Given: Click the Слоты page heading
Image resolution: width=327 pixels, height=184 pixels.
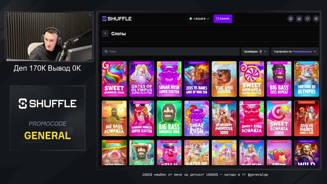Looking at the screenshot, I should [x=118, y=34].
